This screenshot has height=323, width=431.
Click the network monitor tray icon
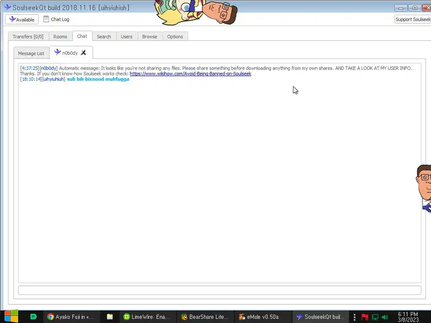click(375, 317)
